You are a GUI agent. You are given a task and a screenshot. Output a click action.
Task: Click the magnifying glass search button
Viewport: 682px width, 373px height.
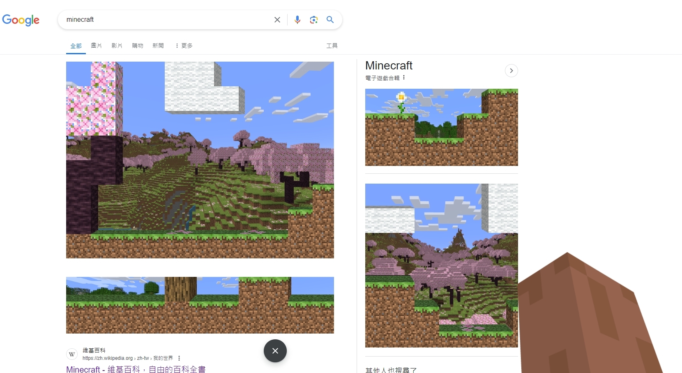[330, 20]
